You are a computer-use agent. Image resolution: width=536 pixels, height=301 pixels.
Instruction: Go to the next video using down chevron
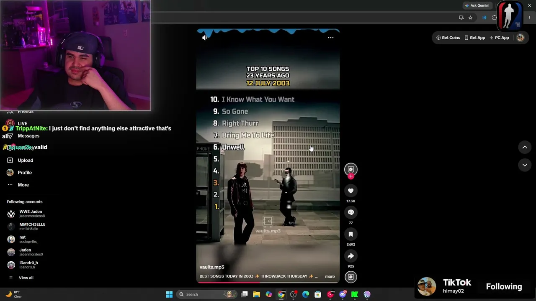525,165
